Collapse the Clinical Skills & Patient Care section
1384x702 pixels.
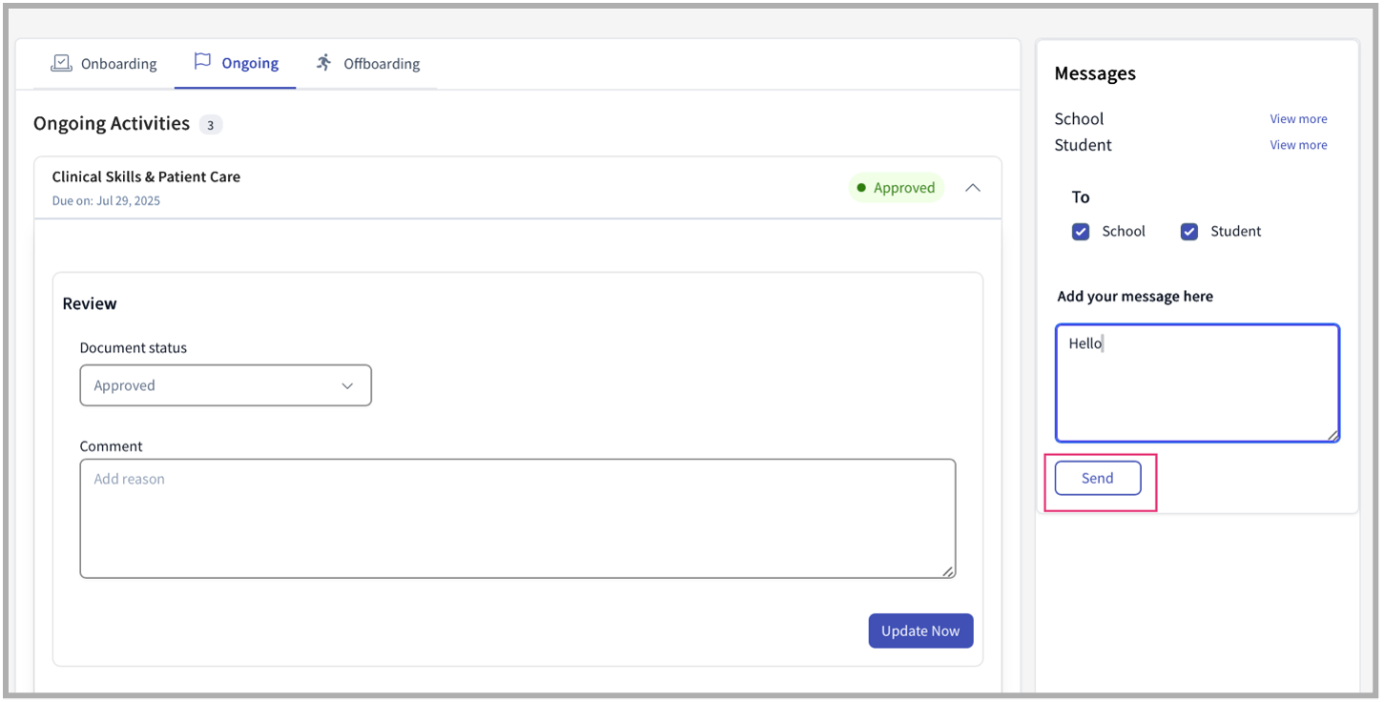coord(973,188)
